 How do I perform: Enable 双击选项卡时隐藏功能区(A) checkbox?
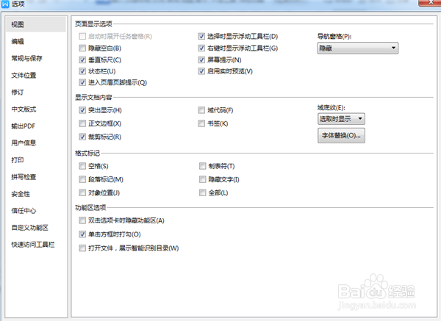[x=82, y=220]
